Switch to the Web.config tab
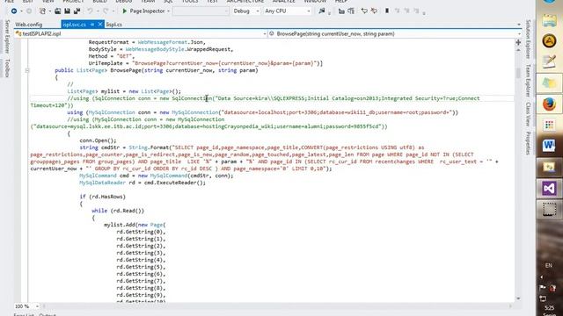Screen dimensions: 563x316 29,25
